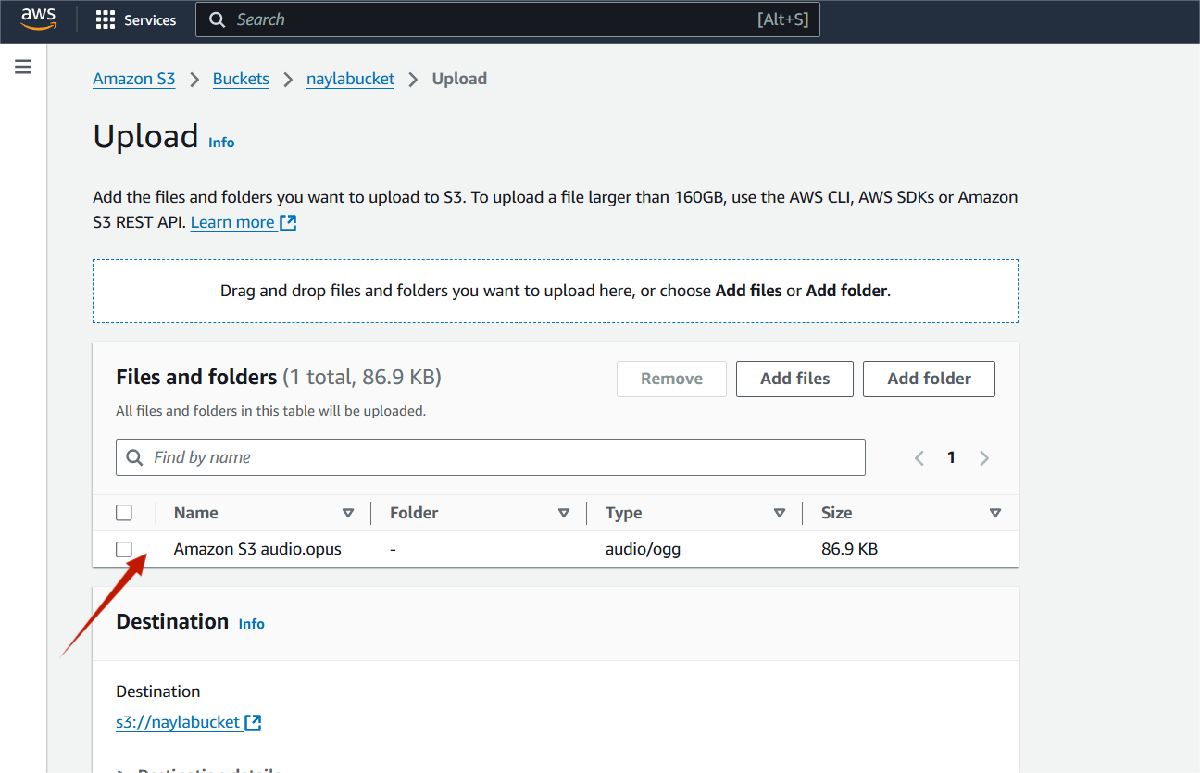Click magnifier icon in Find by name
The height and width of the screenshot is (773, 1200).
(134, 457)
